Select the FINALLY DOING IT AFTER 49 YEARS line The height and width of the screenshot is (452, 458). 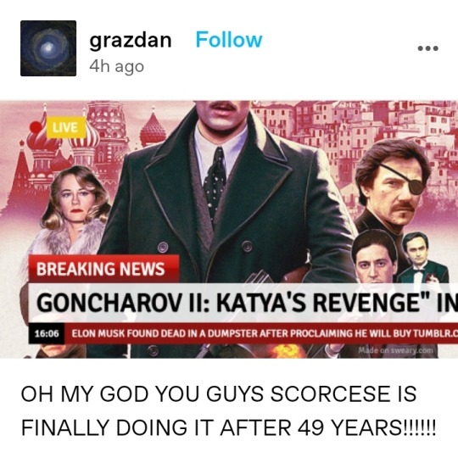click(229, 427)
